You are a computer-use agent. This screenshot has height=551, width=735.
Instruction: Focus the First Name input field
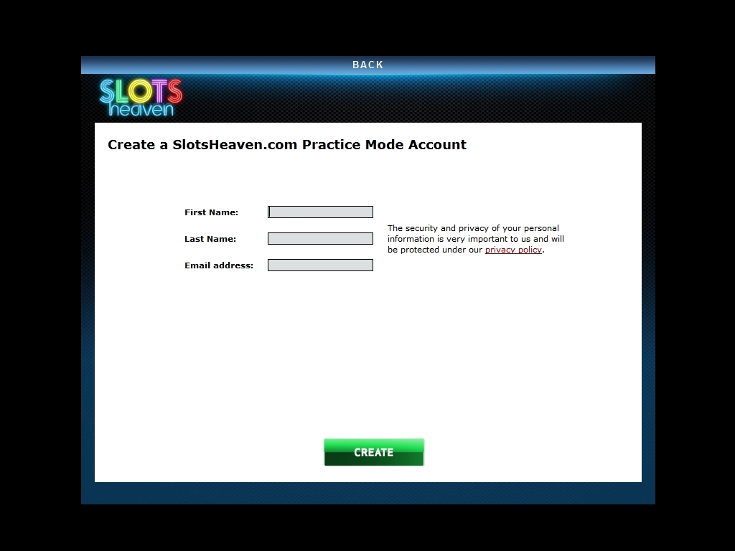click(x=321, y=212)
